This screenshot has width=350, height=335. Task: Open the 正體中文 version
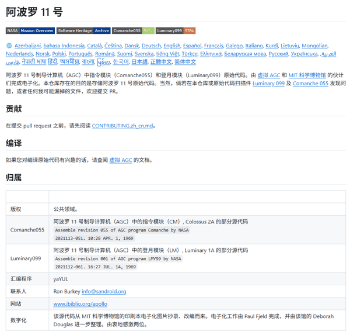point(161,62)
